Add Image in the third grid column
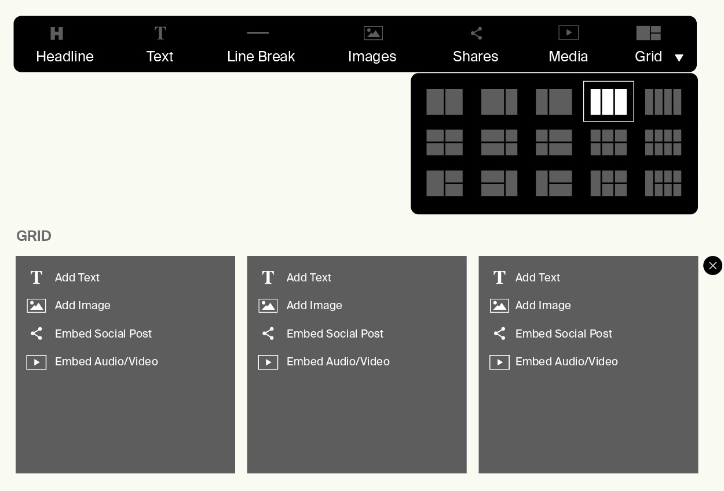The image size is (724, 491). [543, 305]
